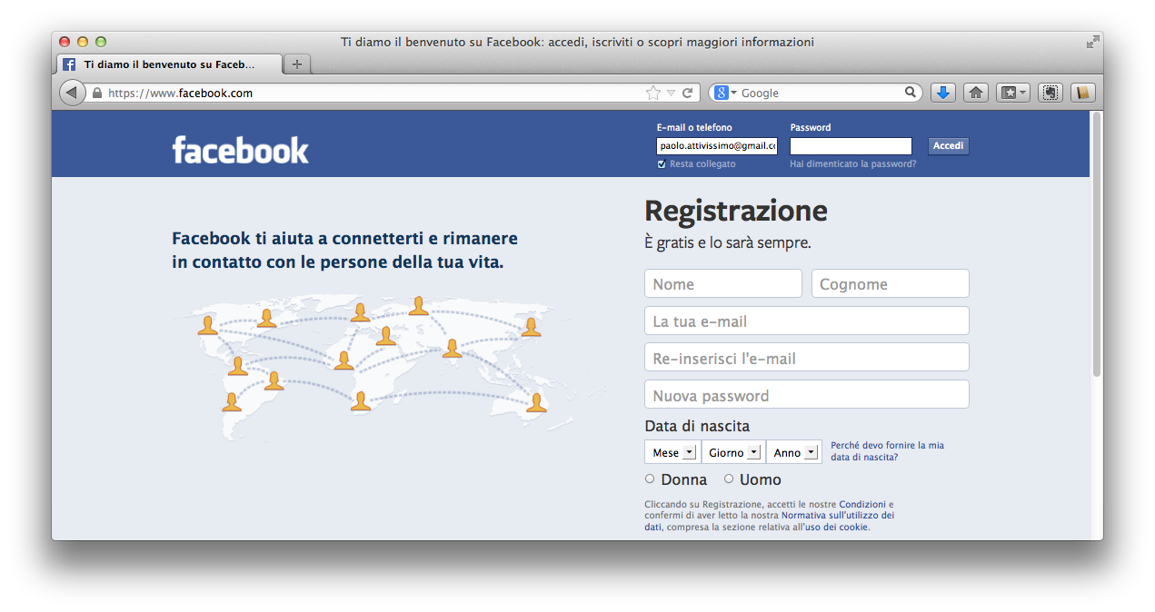1155x612 pixels.
Task: Select the Uomo radio button
Action: click(729, 479)
